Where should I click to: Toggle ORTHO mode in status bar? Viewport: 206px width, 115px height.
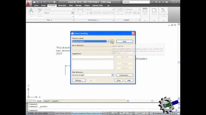coord(68,113)
